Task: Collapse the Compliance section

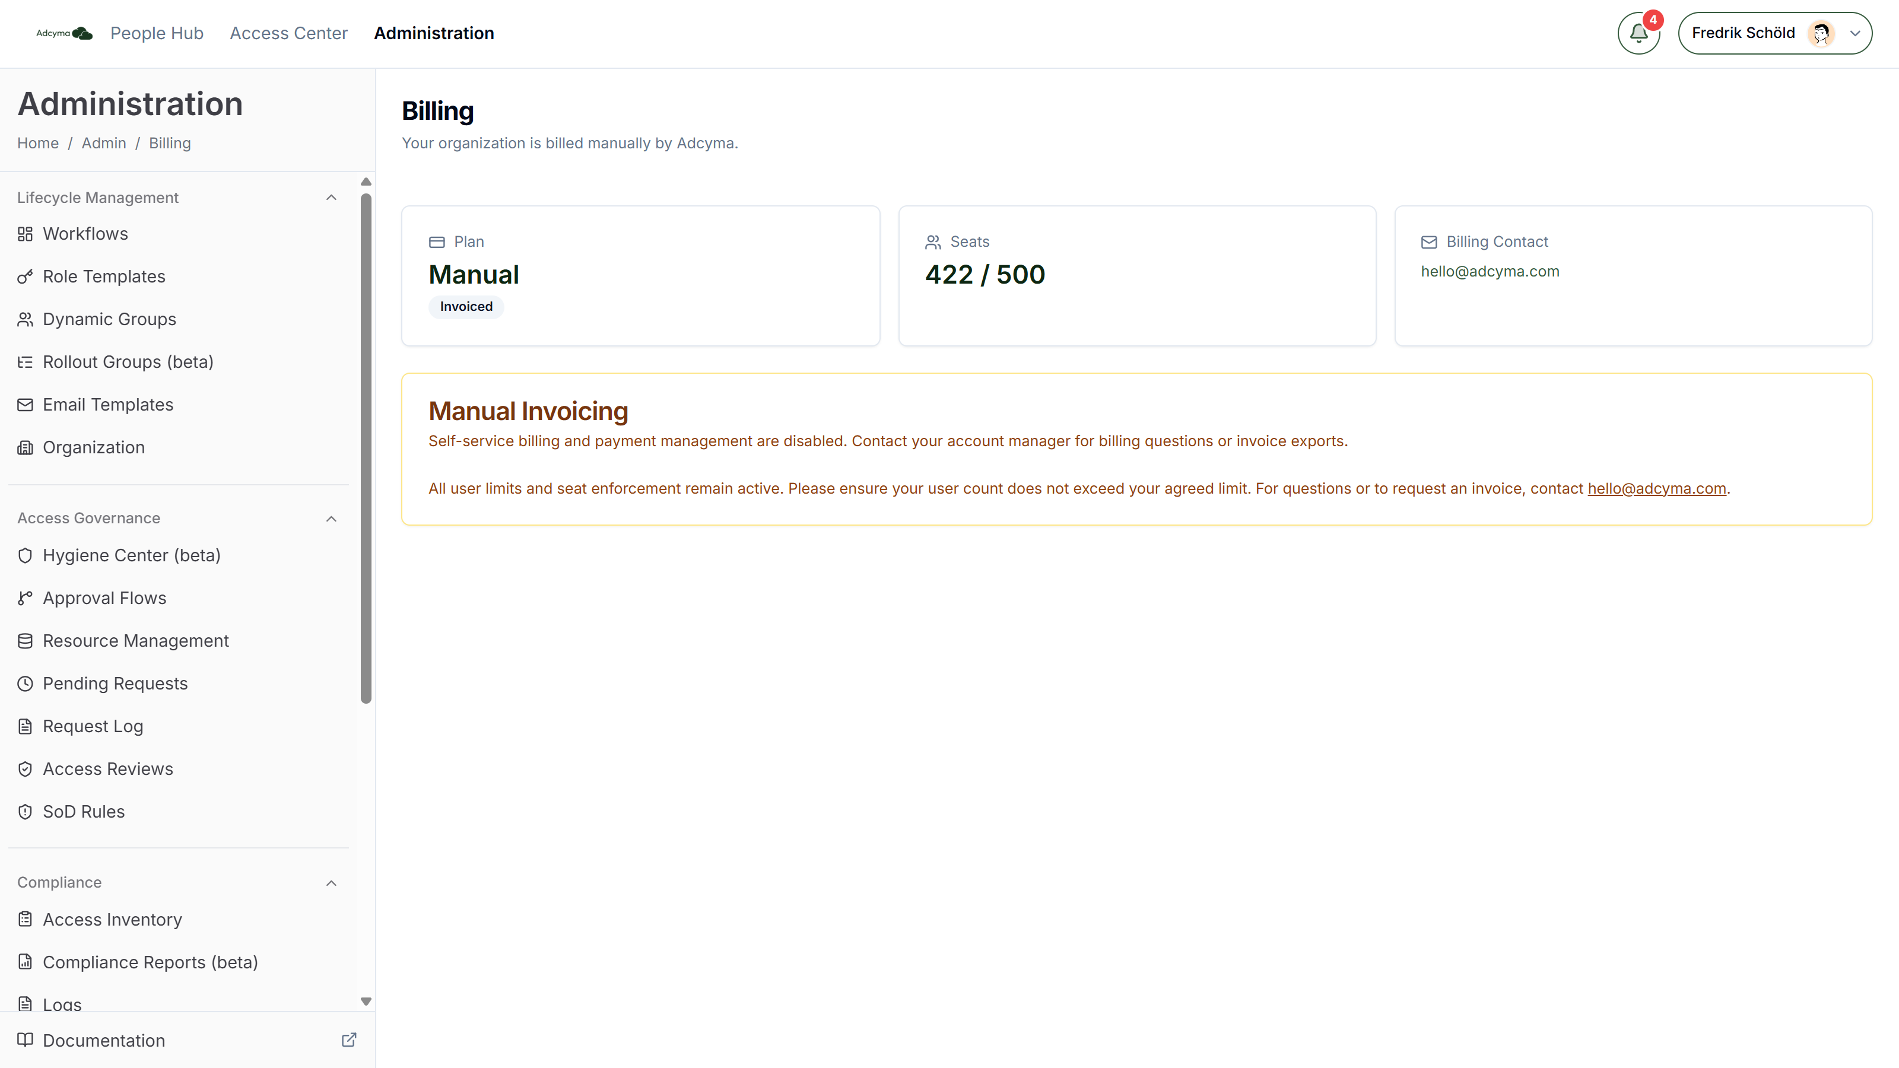Action: pyautogui.click(x=331, y=883)
